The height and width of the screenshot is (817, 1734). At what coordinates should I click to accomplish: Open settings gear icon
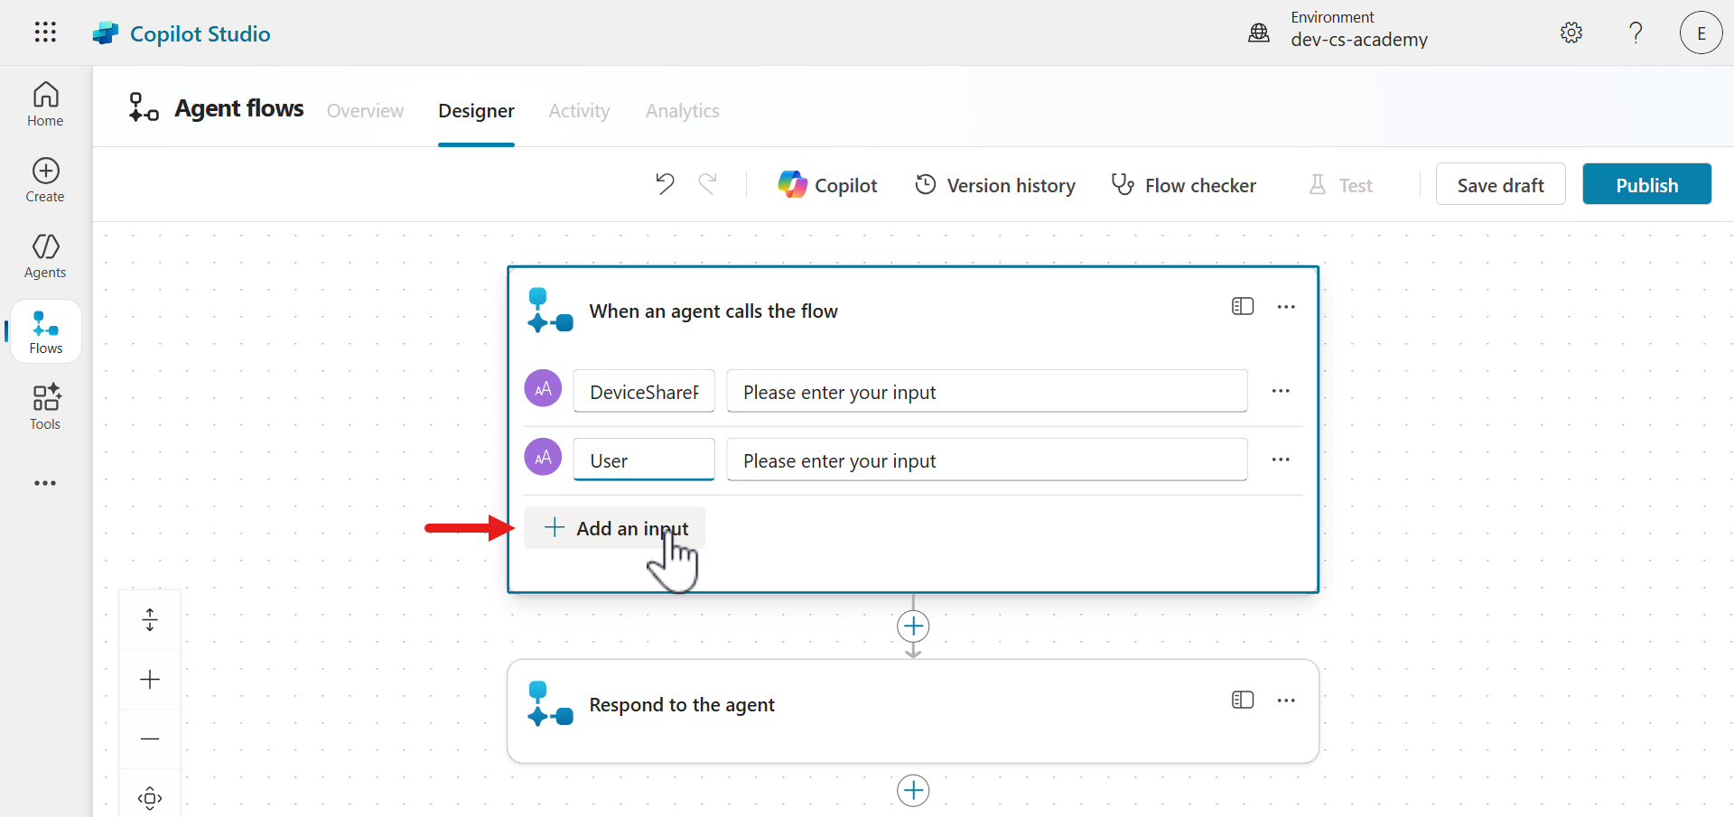pos(1571,32)
